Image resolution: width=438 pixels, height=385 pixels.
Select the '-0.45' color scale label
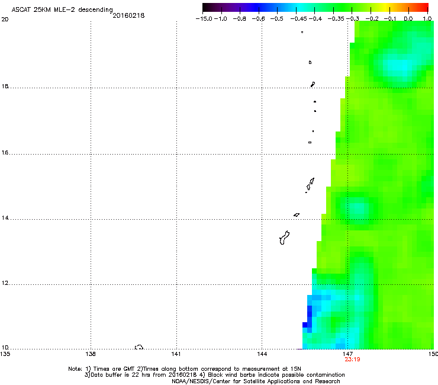298,19
